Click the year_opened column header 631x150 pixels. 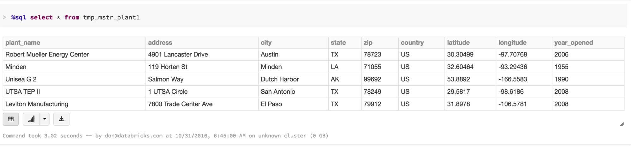click(573, 43)
